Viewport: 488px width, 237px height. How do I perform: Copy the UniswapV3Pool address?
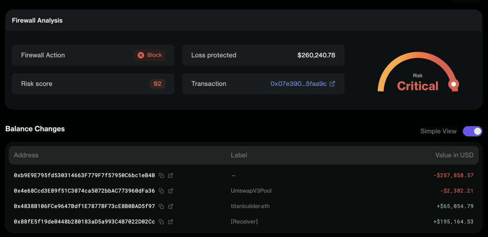pos(161,191)
